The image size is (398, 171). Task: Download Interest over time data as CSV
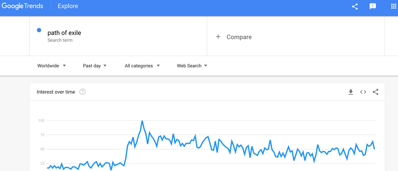point(351,92)
